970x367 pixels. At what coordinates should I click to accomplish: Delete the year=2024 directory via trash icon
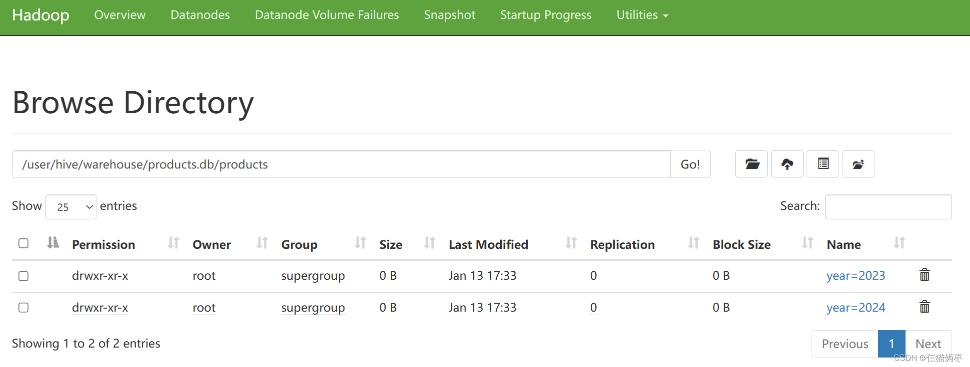coord(925,307)
